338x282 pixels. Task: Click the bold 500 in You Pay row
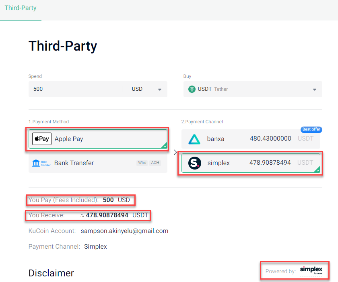108,200
